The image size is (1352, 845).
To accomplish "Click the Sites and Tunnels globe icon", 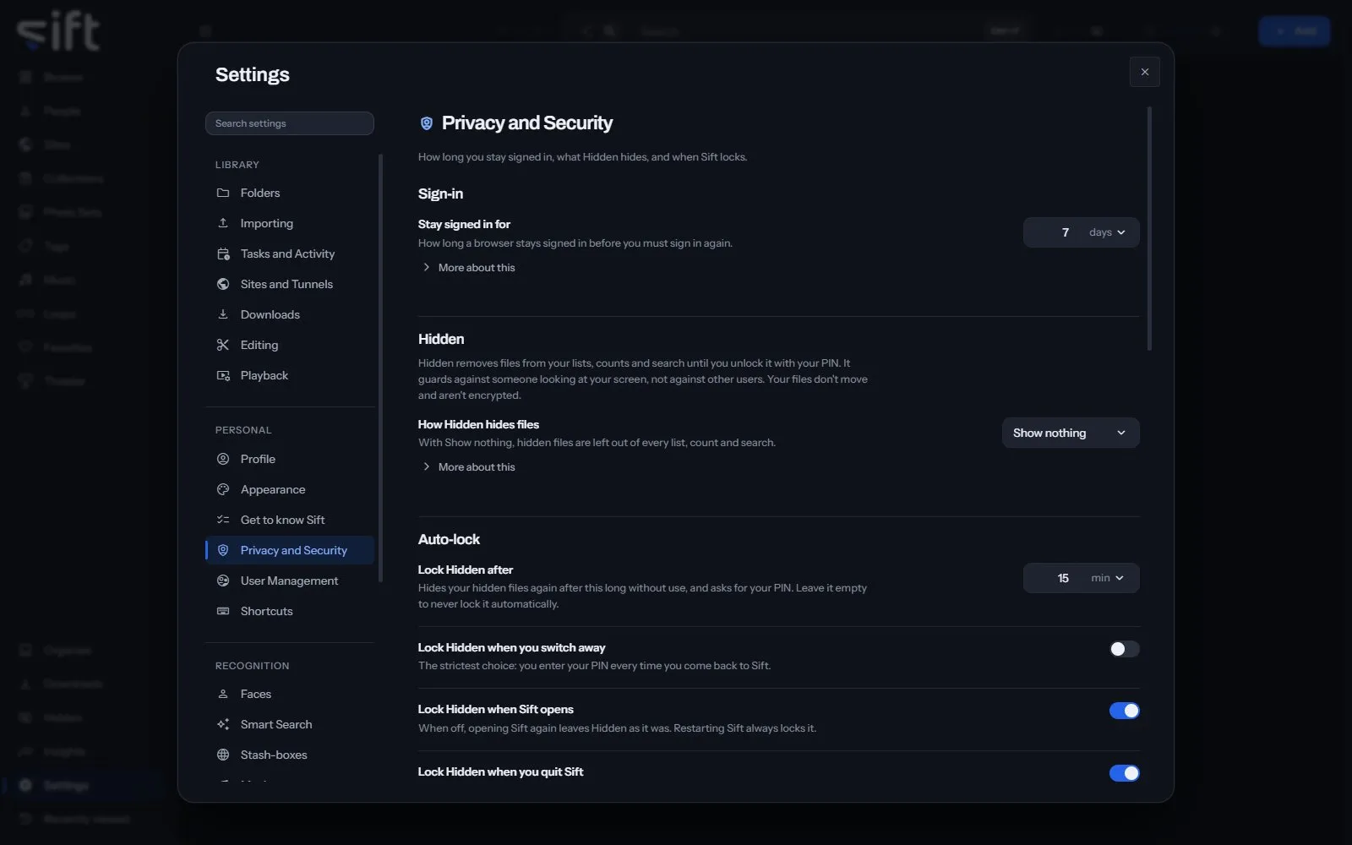I will click(x=223, y=284).
